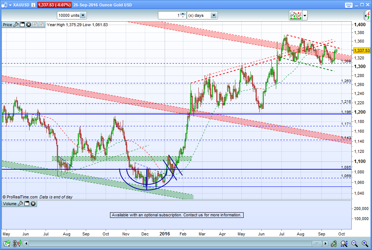Open the 10000 units quantity dropdown

(71, 15)
